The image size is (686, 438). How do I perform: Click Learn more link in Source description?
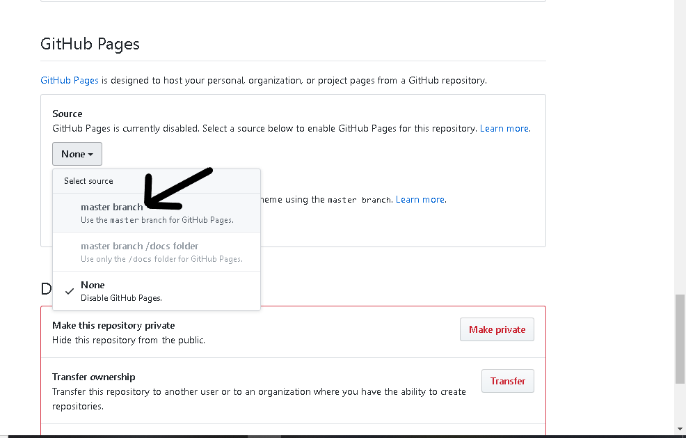[504, 129]
